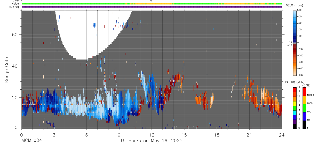Image resolution: width=317 pixels, height=146 pixels.
Task: Click the 6 tick on UT hours axis
Action: 86,135
